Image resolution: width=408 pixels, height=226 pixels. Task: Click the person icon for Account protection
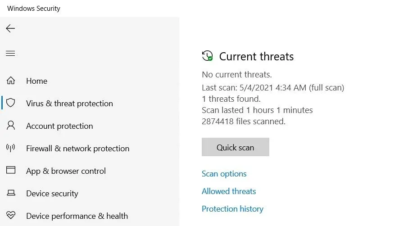tap(11, 125)
